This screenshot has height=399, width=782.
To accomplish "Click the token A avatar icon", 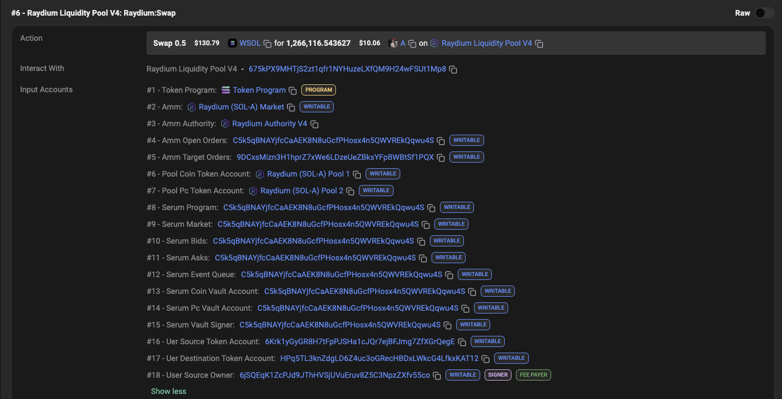I will point(394,43).
